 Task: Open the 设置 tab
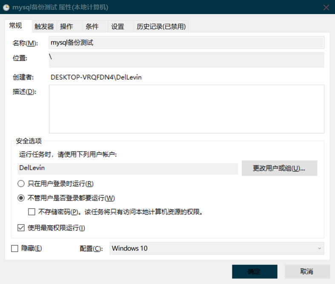coord(118,26)
